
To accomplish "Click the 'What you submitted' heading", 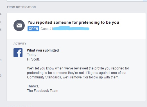I will click(x=43, y=50).
